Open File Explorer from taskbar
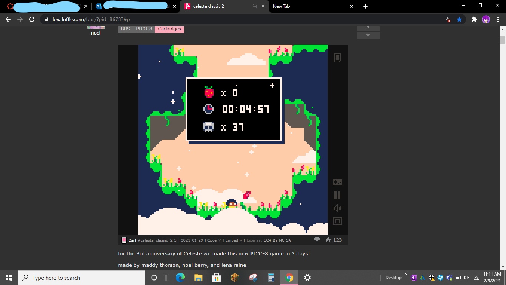The height and width of the screenshot is (285, 506). (198, 278)
